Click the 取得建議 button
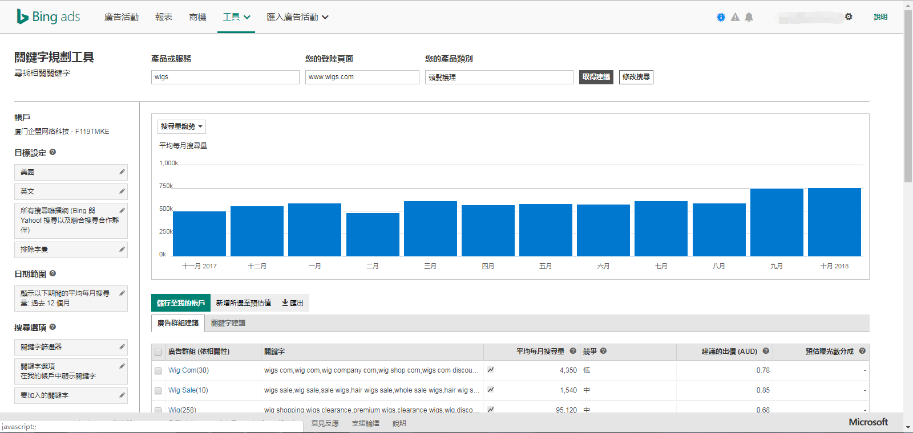The width and height of the screenshot is (913, 433). click(596, 77)
